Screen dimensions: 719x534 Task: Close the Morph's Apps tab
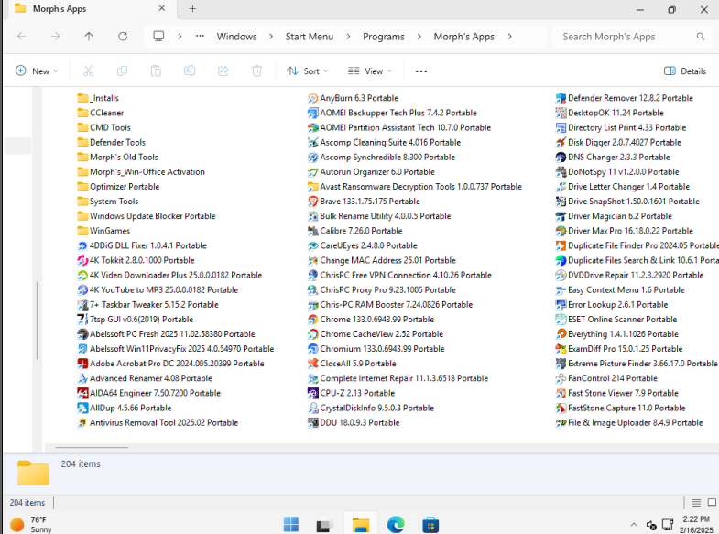(x=161, y=8)
